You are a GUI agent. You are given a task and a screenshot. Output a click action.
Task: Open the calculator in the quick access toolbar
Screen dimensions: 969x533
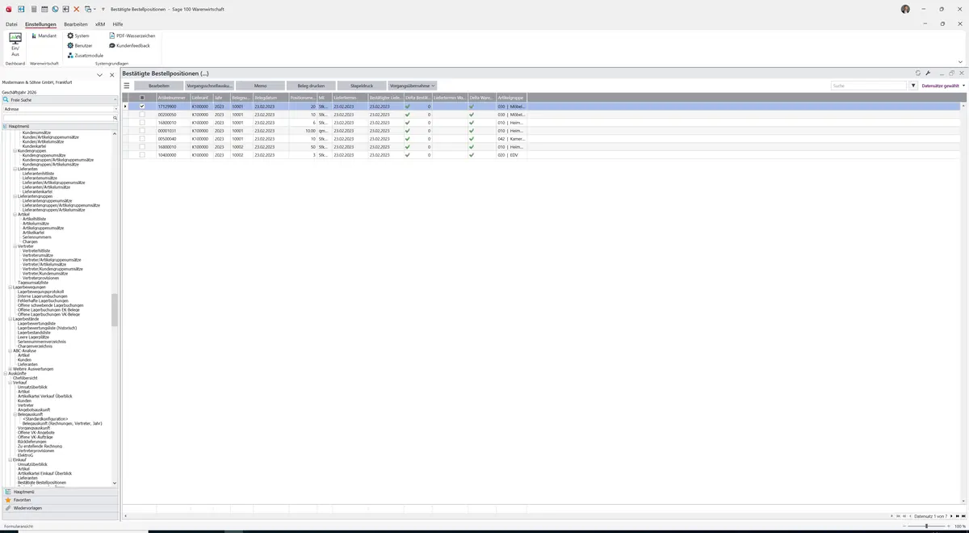point(33,9)
